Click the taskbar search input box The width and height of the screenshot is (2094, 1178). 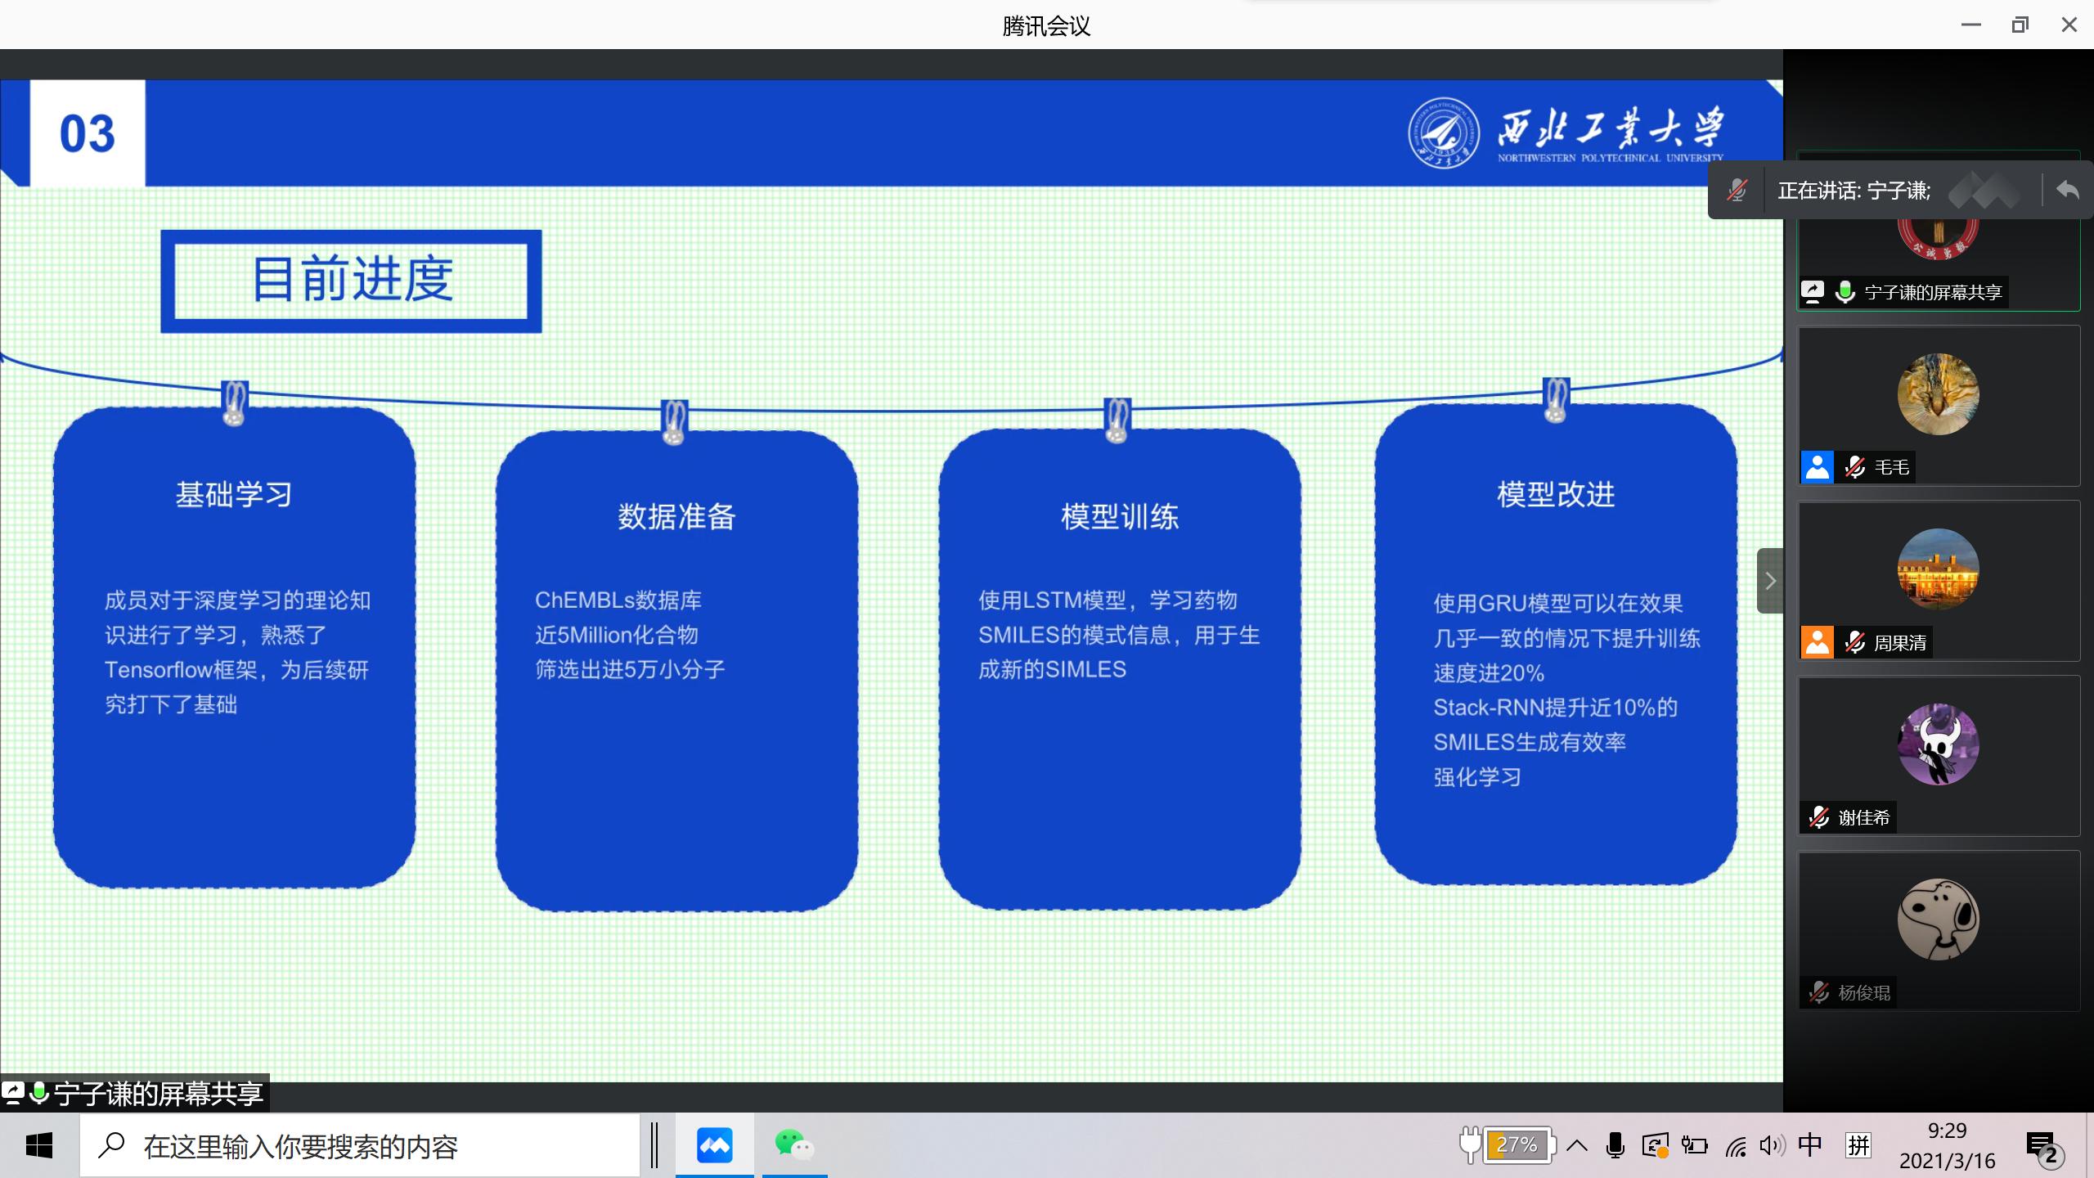(360, 1145)
